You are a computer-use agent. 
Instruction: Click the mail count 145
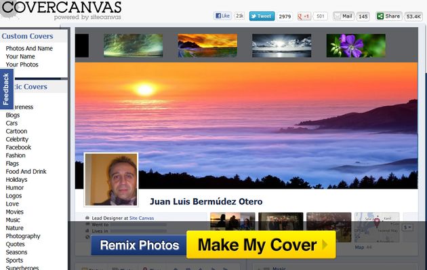363,16
